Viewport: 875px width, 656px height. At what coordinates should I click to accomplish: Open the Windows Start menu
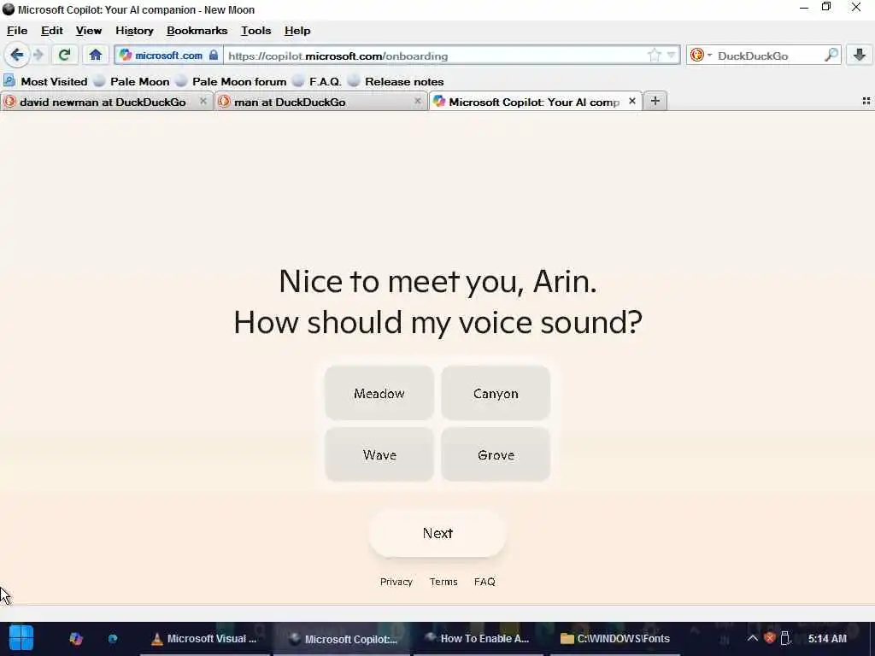[x=21, y=638]
